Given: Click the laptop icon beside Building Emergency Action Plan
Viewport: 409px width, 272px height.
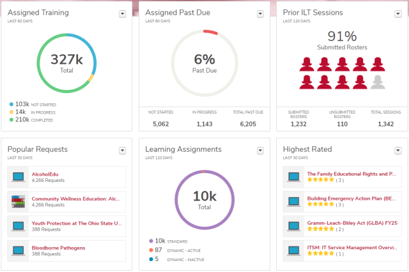Looking at the screenshot, I should point(294,201).
